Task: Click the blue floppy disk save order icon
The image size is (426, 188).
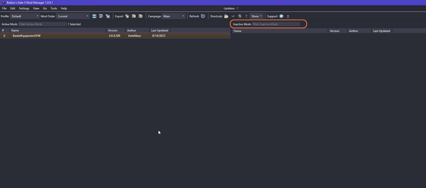Action: click(x=94, y=16)
